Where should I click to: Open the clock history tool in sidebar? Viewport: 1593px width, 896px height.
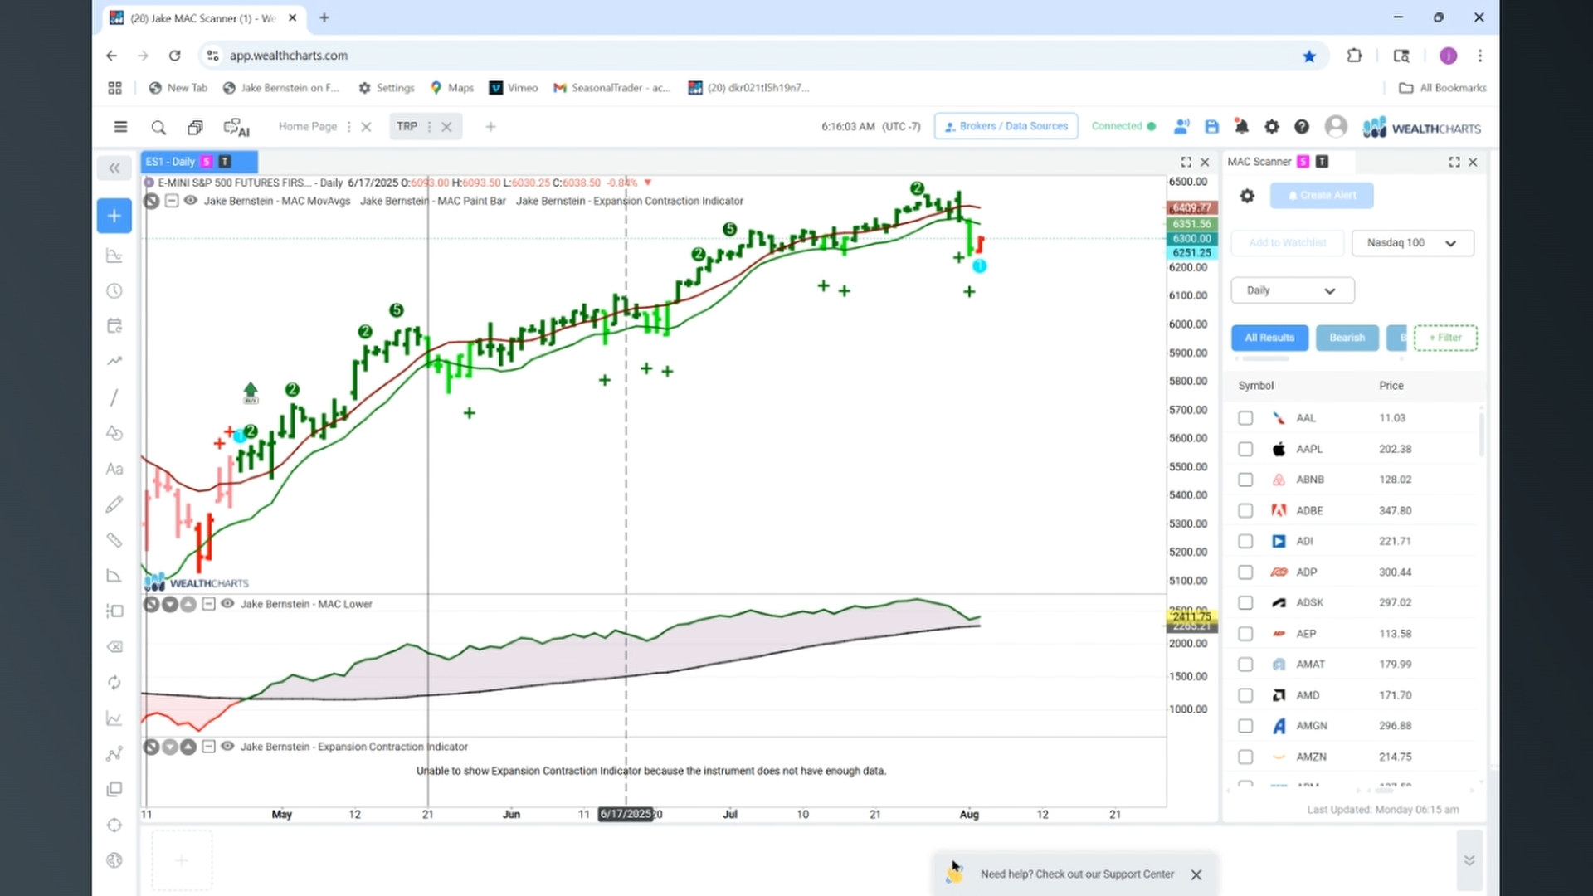114,290
